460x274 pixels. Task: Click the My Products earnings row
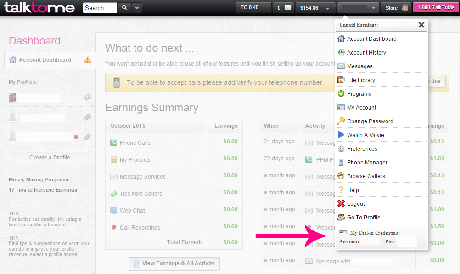(x=174, y=159)
